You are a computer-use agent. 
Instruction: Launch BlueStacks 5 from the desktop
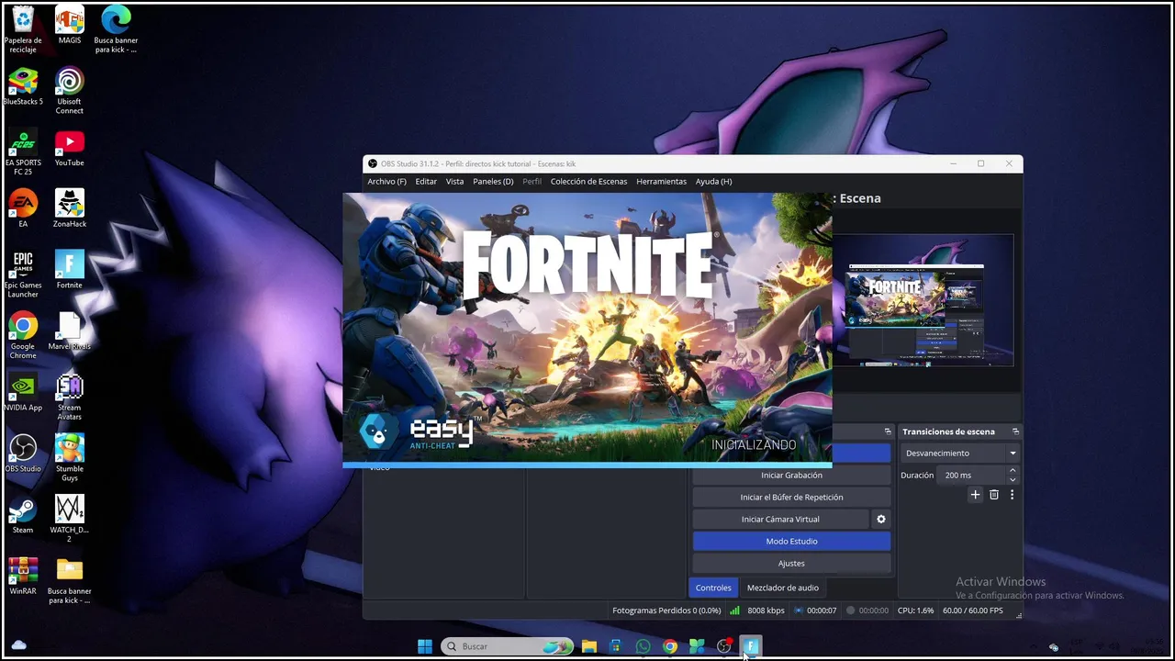pos(23,86)
